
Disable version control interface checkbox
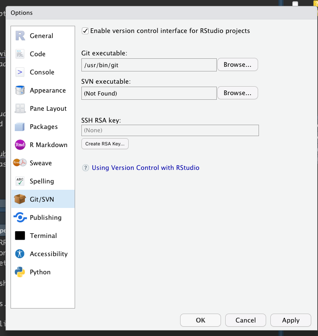tap(85, 31)
